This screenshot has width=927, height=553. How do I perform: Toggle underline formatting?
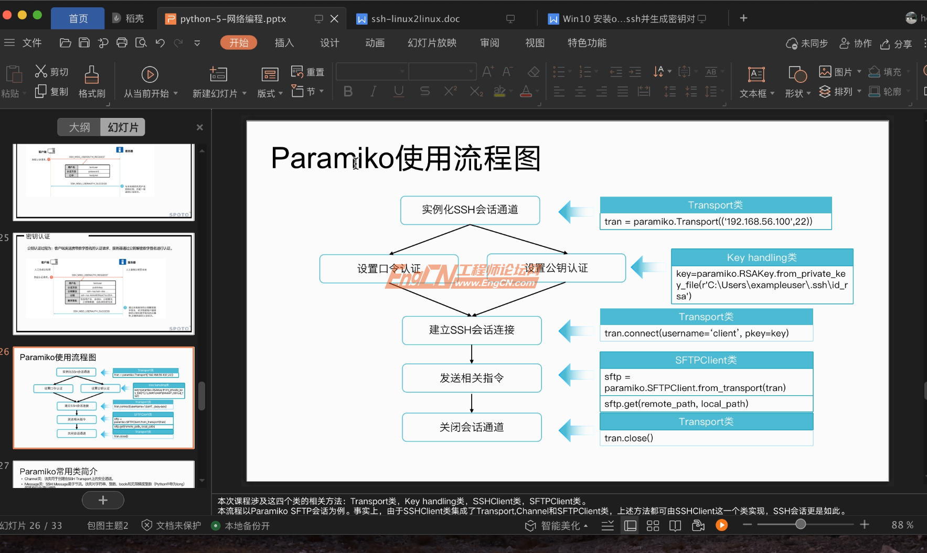coord(398,91)
